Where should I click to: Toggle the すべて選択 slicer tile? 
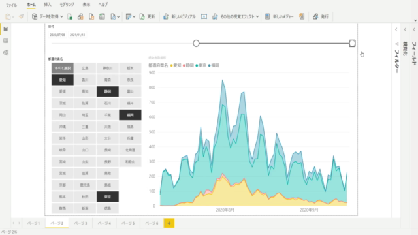coord(63,68)
